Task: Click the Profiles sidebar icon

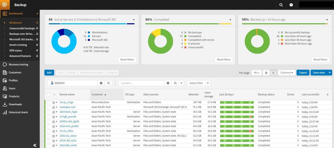Action: (x=5, y=80)
